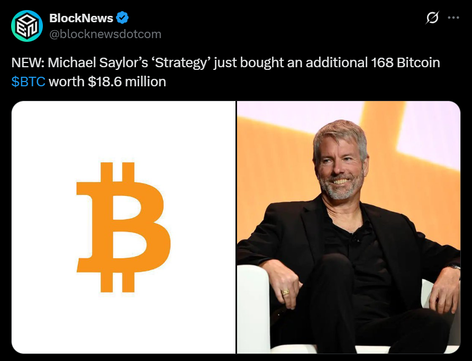
Task: Click the white armchair in the photo
Action: pos(254,307)
